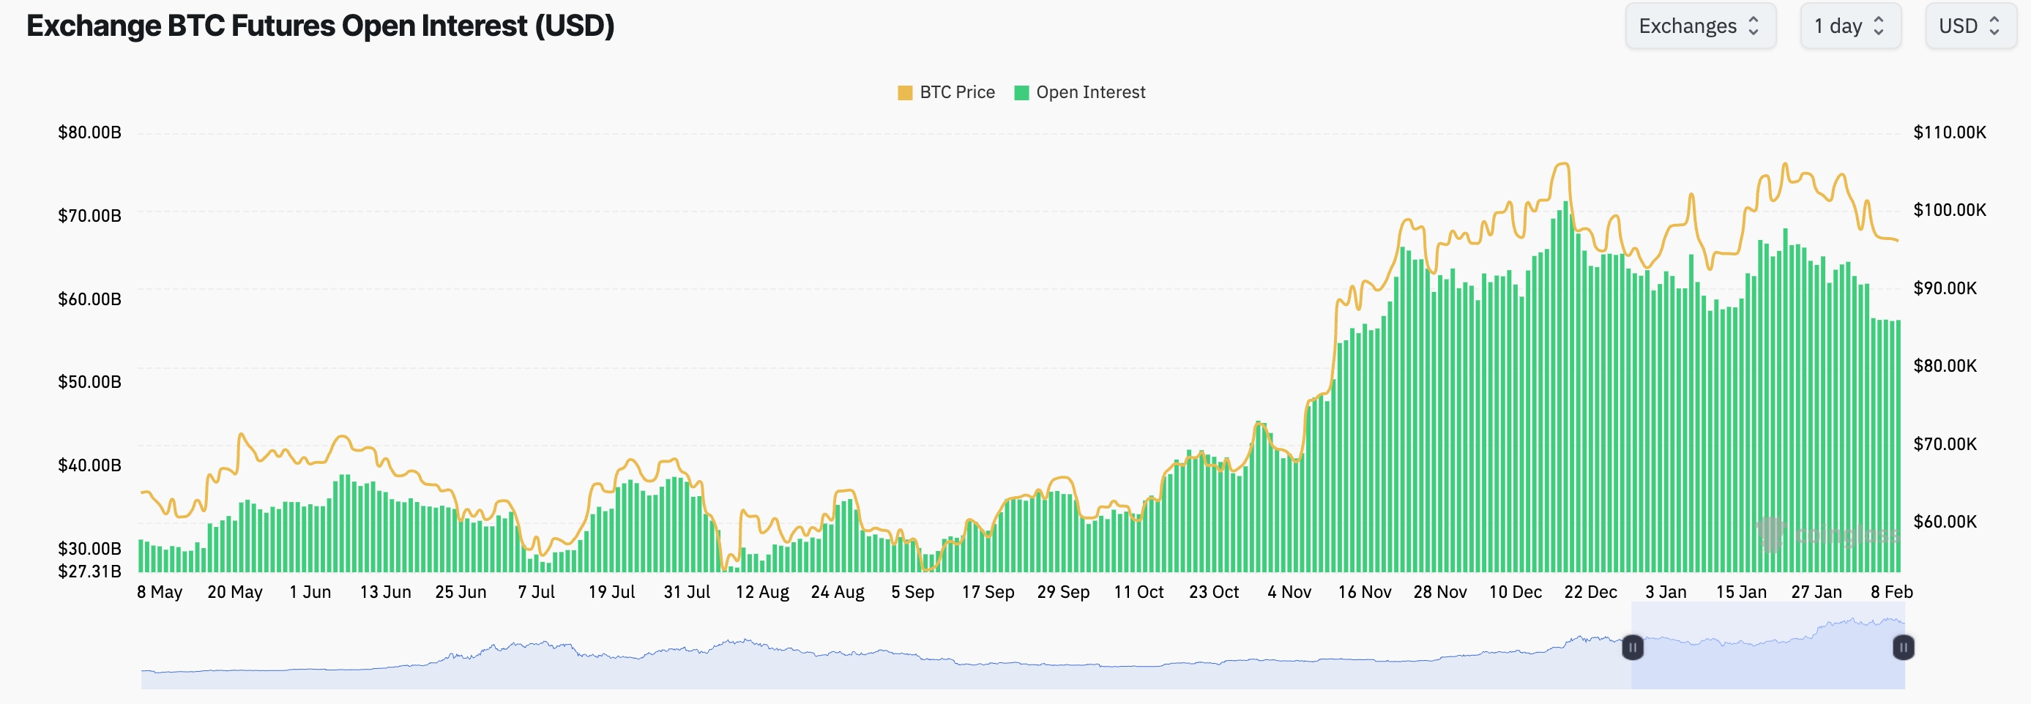Click the chart title Exchange BTC Futures Open Interest
Screen dimensions: 2031x704
[x=320, y=26]
